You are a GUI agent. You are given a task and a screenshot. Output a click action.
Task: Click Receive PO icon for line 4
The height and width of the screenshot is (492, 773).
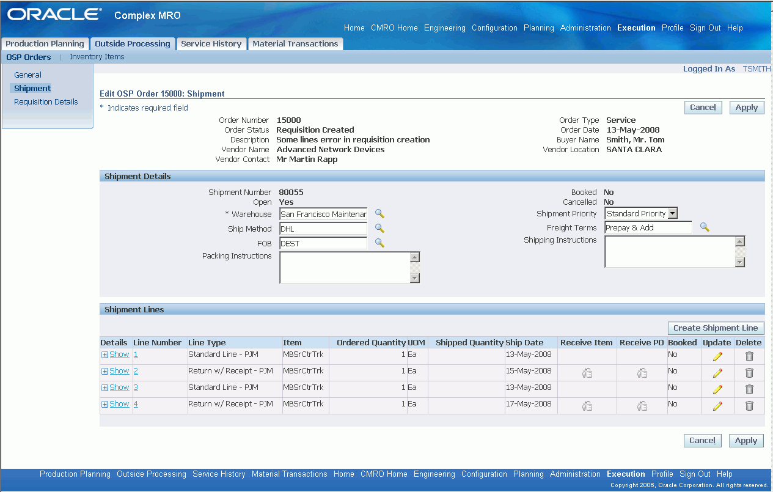(642, 405)
